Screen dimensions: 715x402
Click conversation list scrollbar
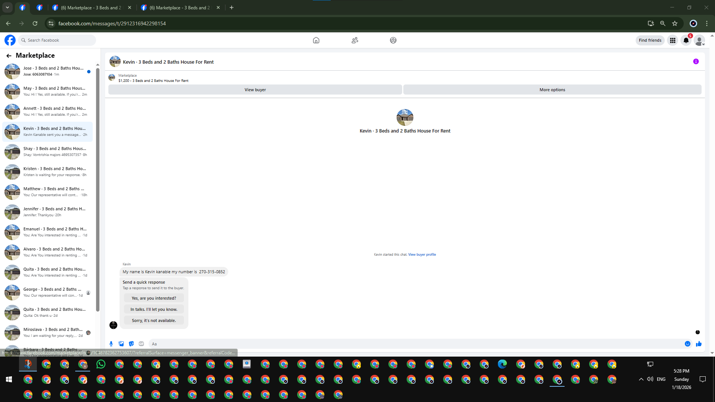click(x=98, y=186)
